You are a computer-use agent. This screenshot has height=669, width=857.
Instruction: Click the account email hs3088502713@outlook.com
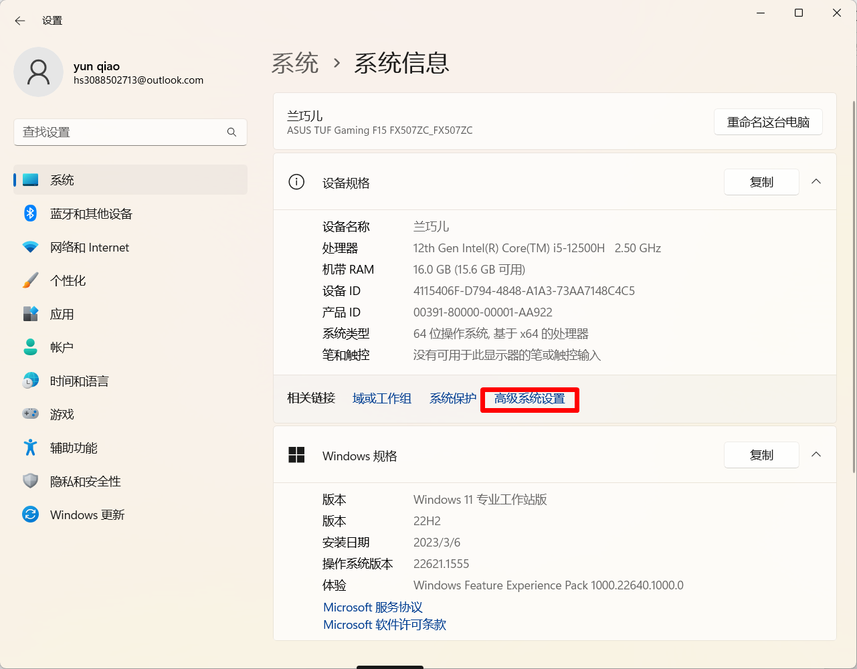click(138, 80)
